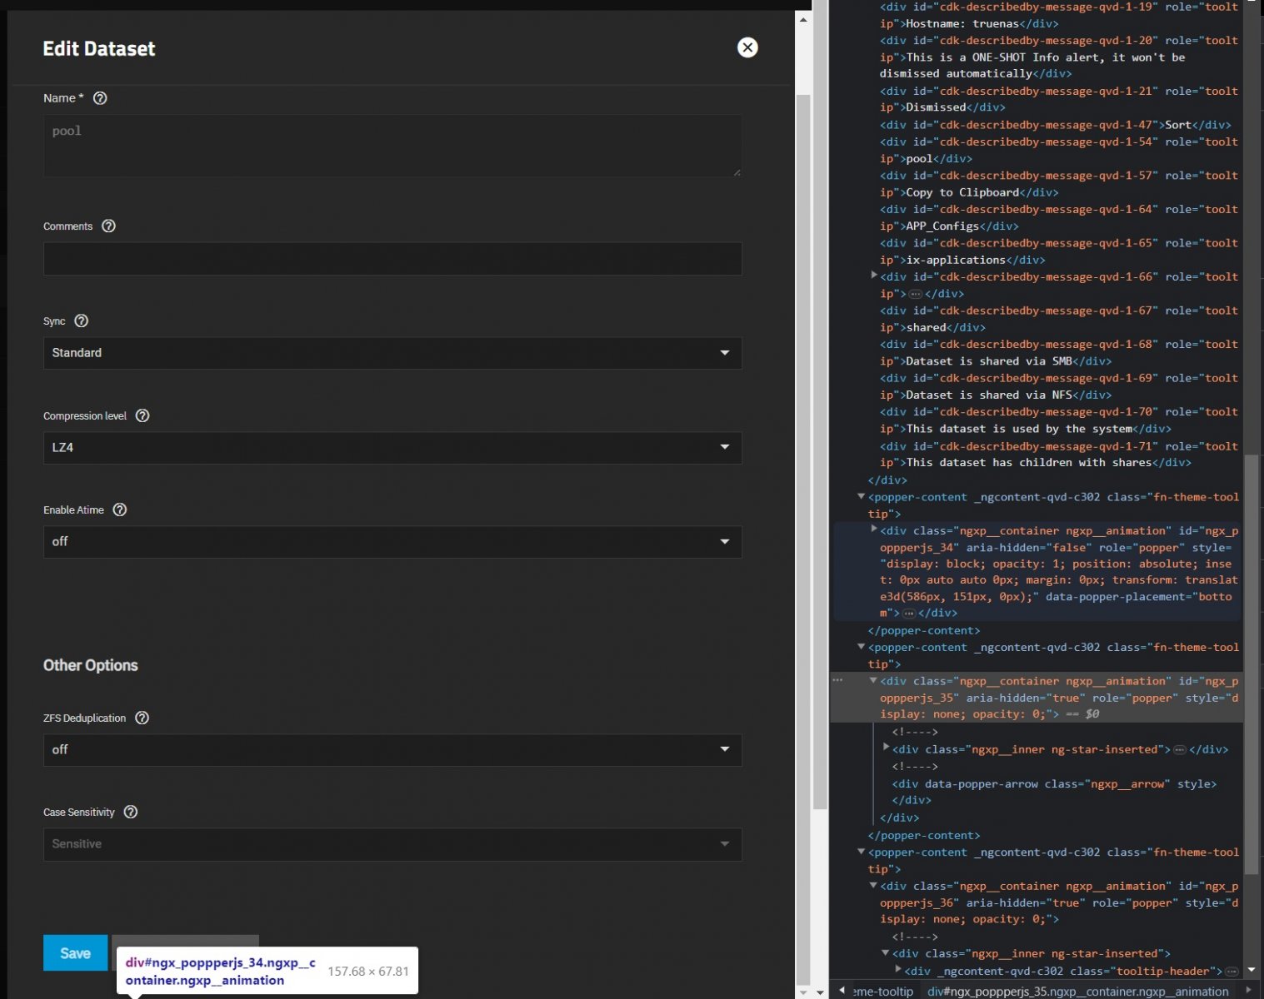1264x999 pixels.
Task: Open the Sync dropdown showing Standard
Action: pos(392,353)
